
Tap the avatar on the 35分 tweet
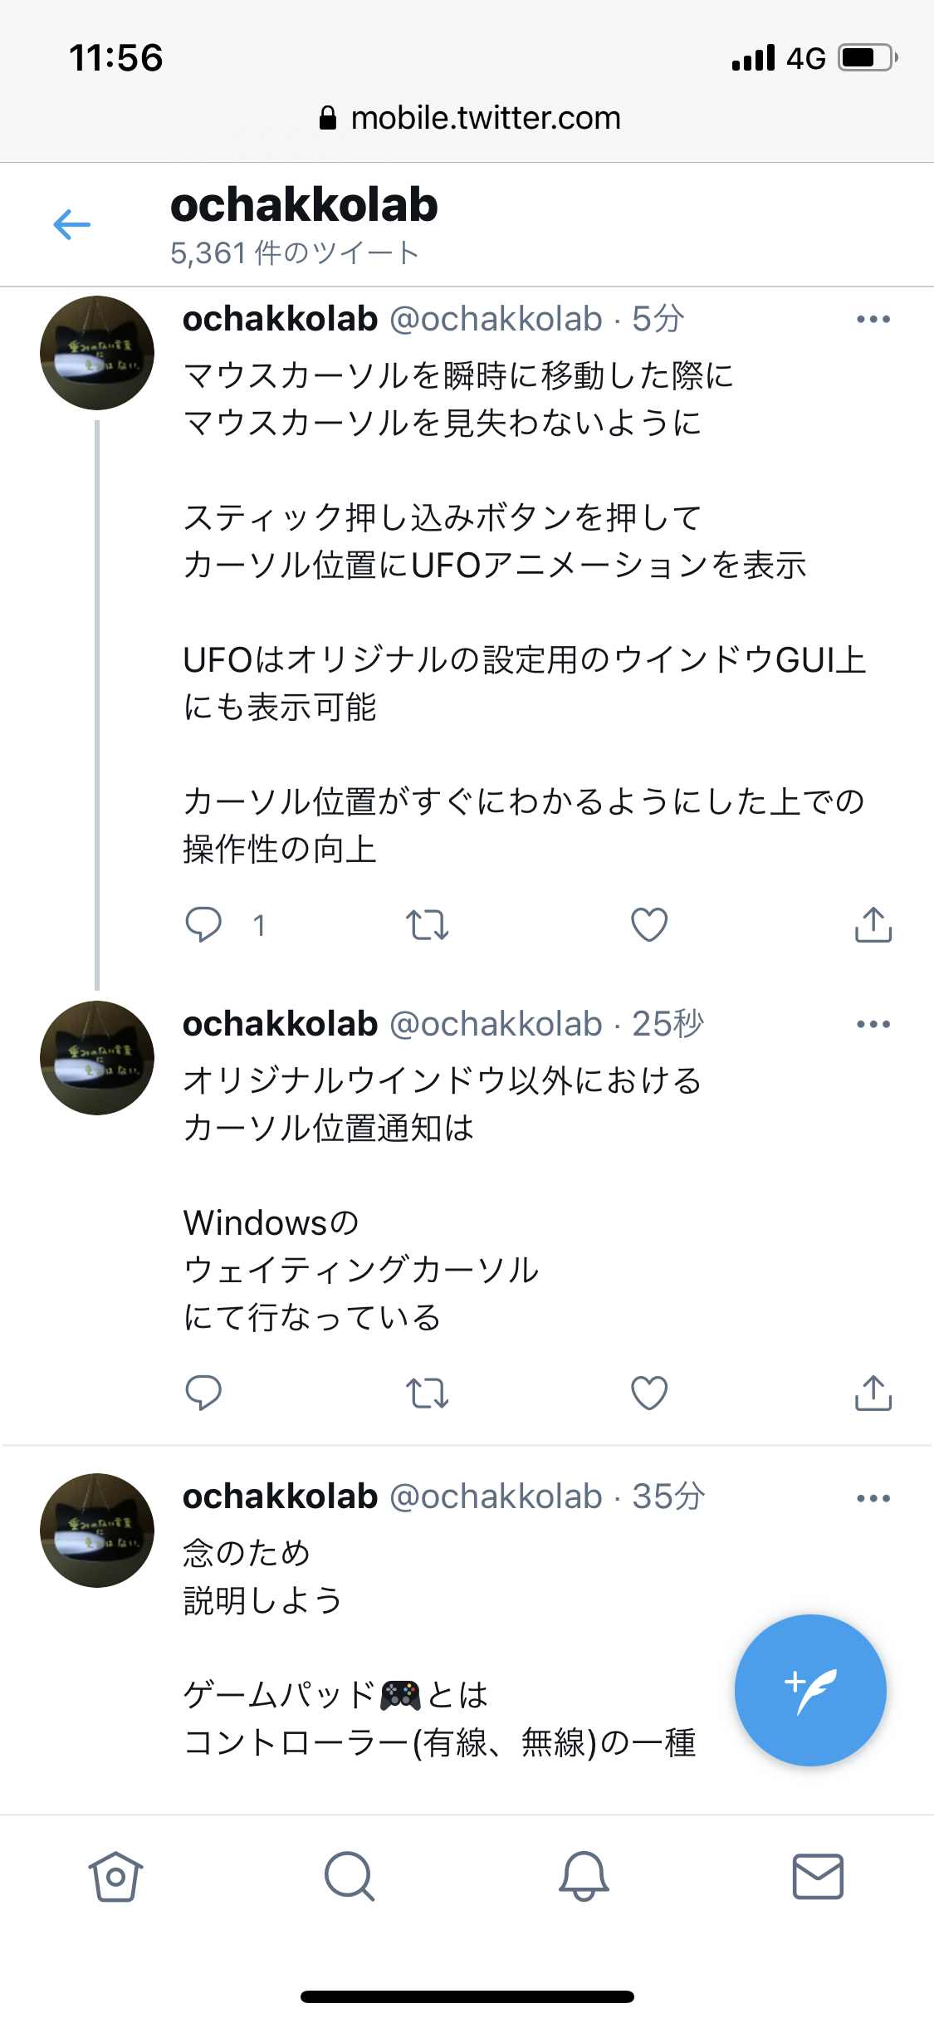tap(97, 1531)
